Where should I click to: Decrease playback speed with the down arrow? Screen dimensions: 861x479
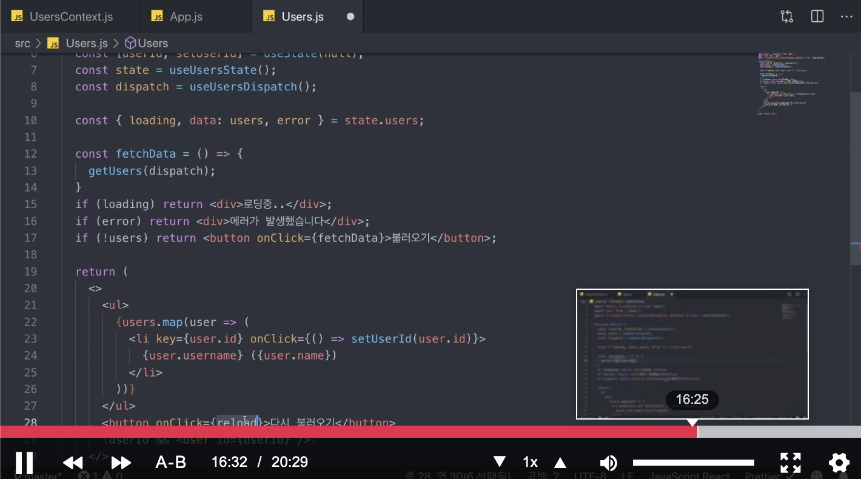(x=499, y=462)
